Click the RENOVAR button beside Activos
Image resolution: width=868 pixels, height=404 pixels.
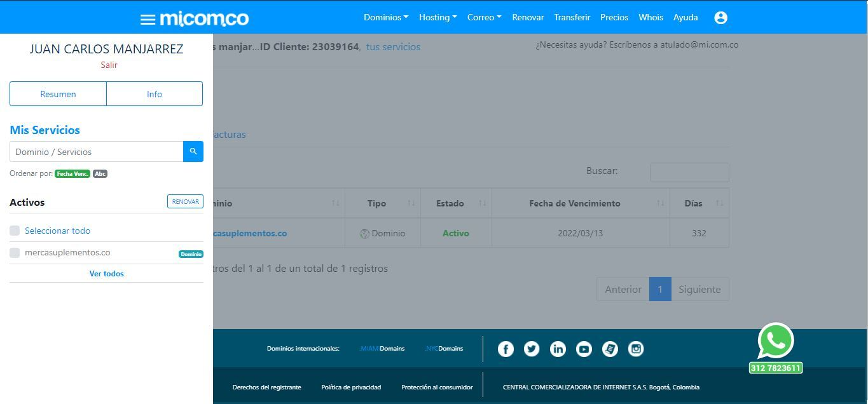click(185, 201)
